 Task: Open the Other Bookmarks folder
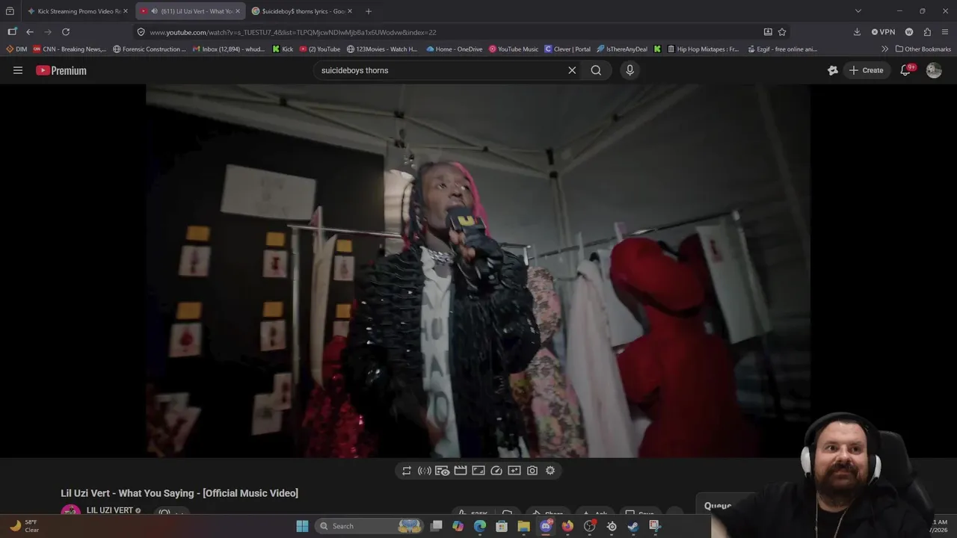923,49
